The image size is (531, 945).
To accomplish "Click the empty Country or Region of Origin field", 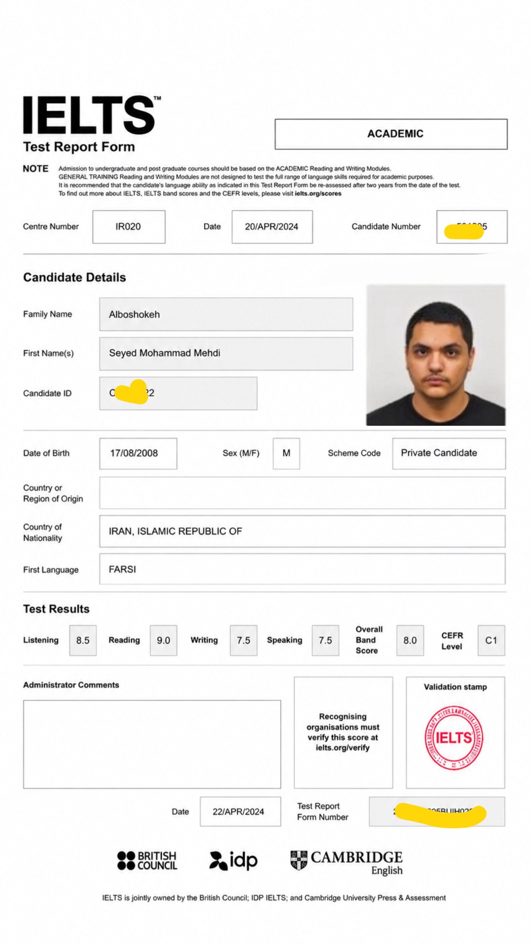I will pyautogui.click(x=302, y=493).
